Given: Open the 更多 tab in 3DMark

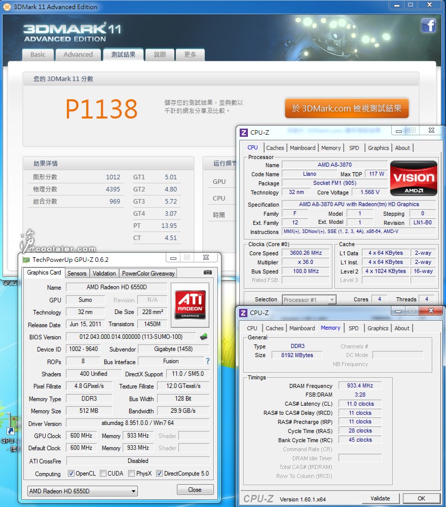Looking at the screenshot, I should 190,54.
